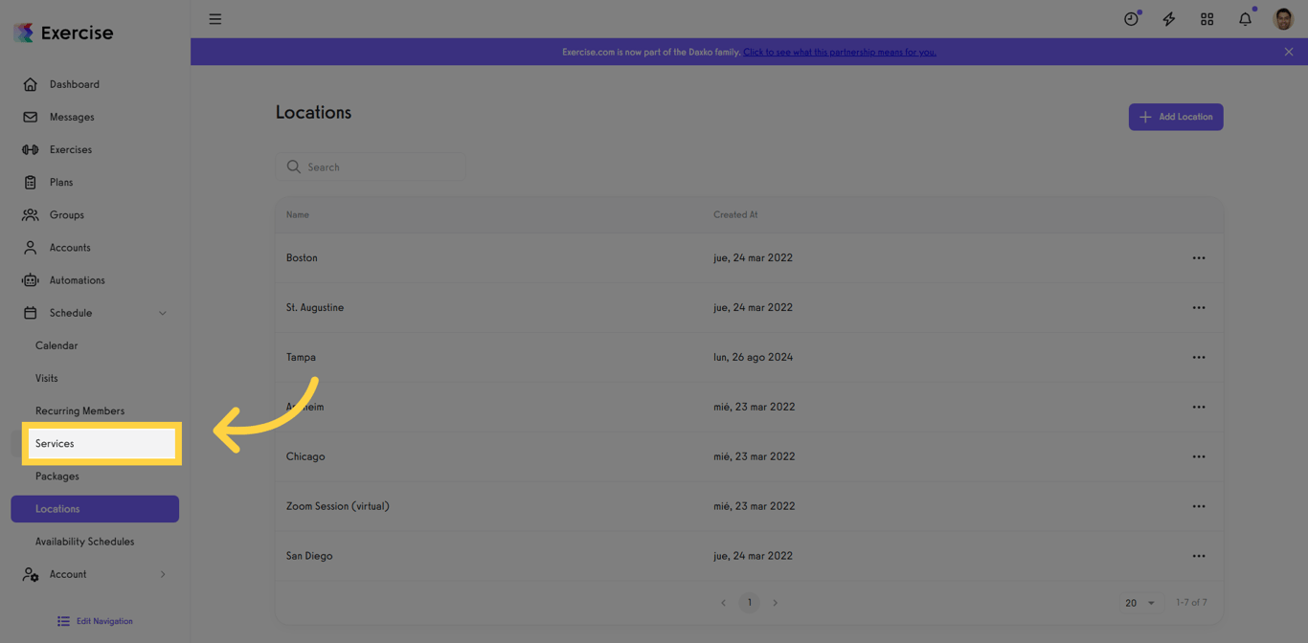Viewport: 1308px width, 643px height.
Task: Sort by the Created At column header
Action: (x=735, y=215)
